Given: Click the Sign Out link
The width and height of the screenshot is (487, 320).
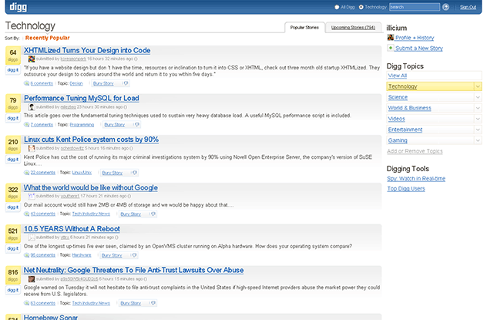Looking at the screenshot, I should pos(468,7).
